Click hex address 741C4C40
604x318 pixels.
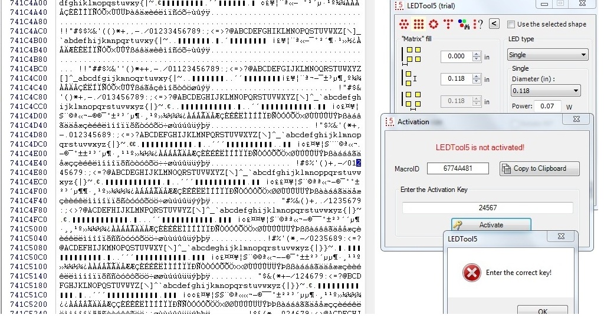pyautogui.click(x=29, y=88)
